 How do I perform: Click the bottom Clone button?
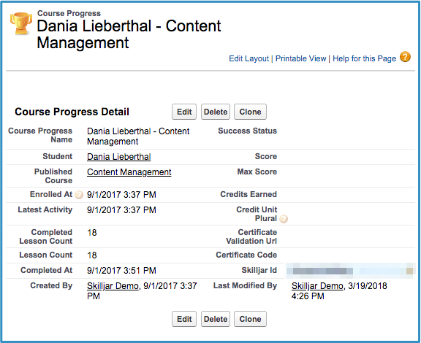[x=250, y=319]
